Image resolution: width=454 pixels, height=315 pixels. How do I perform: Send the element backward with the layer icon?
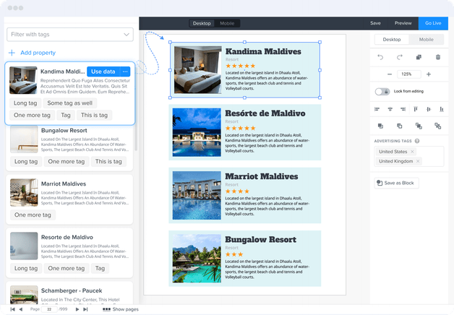coord(400,126)
